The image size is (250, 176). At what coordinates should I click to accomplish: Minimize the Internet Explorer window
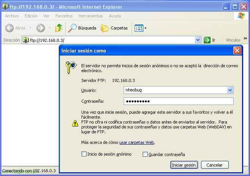click(226, 7)
